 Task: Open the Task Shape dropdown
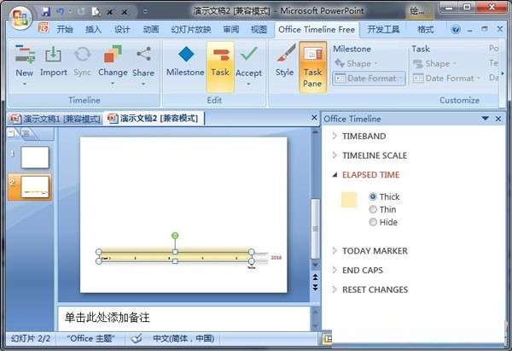pyautogui.click(x=434, y=63)
